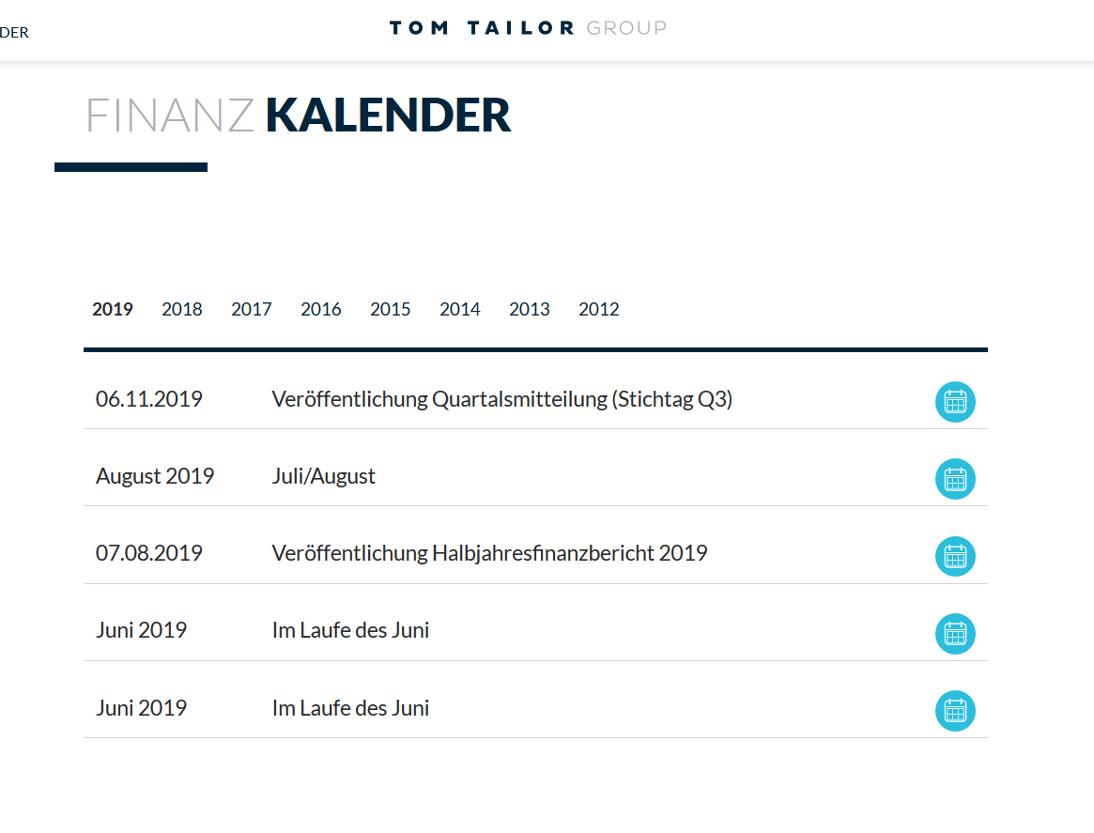Open the 2016 calendar view
1094x833 pixels.
click(x=321, y=309)
